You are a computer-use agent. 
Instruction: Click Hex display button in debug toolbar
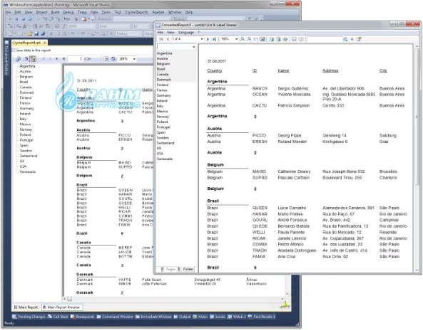[66, 19]
